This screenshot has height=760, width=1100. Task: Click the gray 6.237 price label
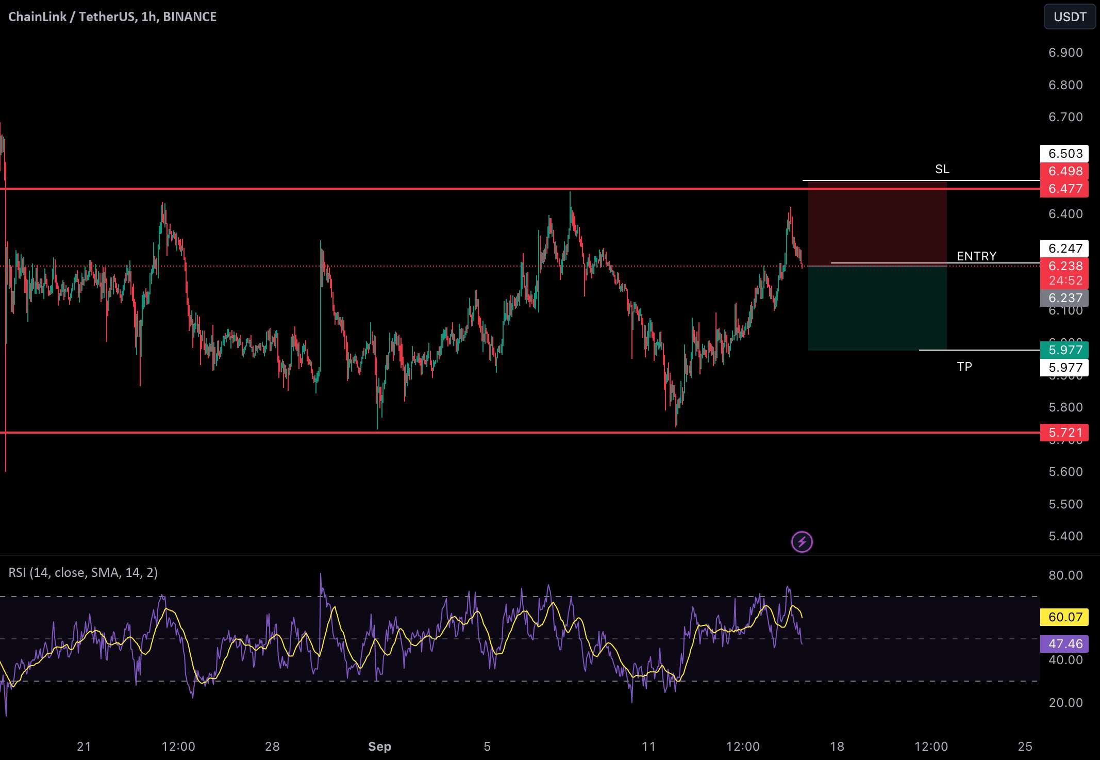(1064, 298)
